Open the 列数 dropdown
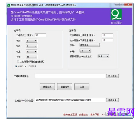This screenshot has width=140, height=121. click(32, 46)
